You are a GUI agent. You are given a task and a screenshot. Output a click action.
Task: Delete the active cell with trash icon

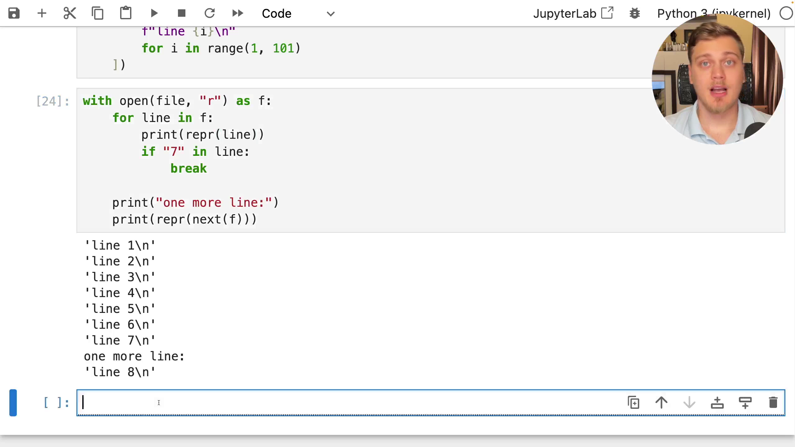tap(773, 402)
